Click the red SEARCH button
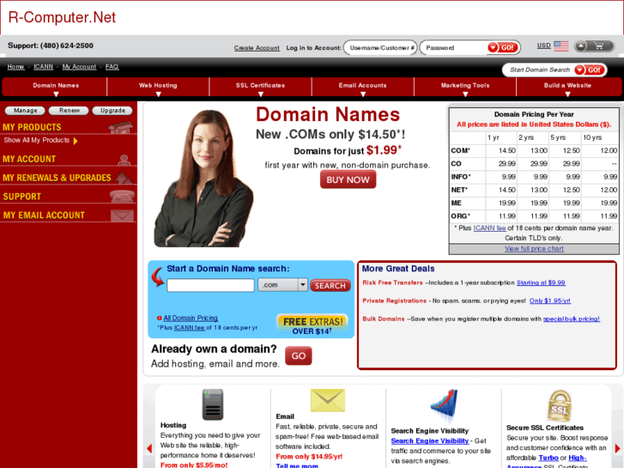 coord(330,286)
